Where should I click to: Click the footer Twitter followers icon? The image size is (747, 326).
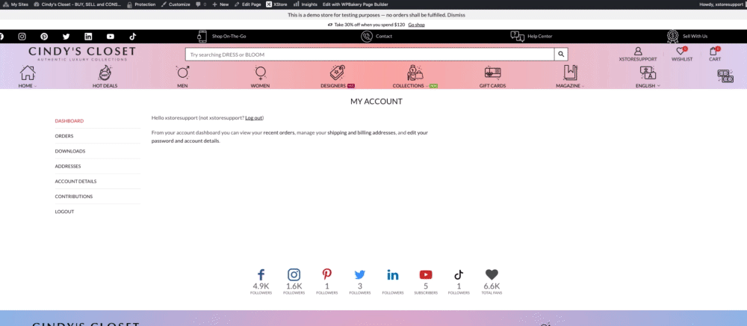(360, 274)
